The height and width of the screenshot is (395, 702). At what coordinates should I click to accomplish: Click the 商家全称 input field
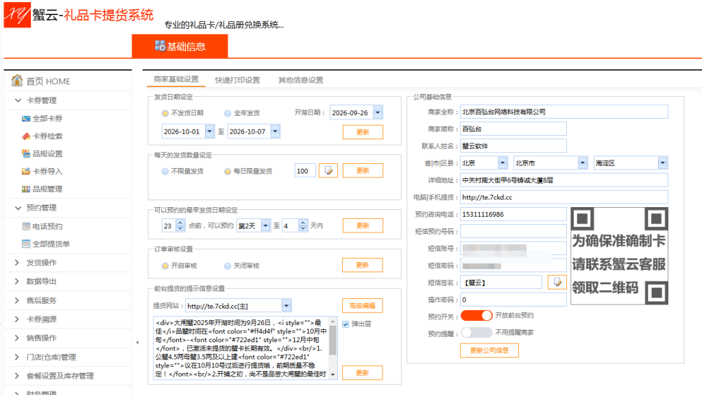[x=564, y=112]
